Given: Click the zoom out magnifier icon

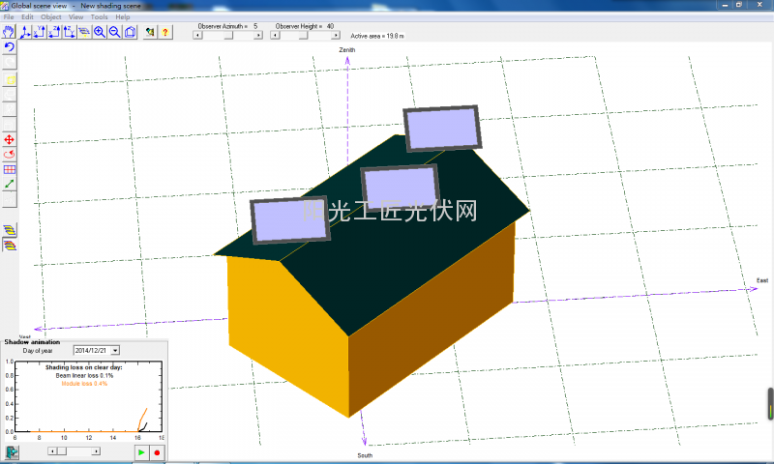Looking at the screenshot, I should (x=114, y=32).
